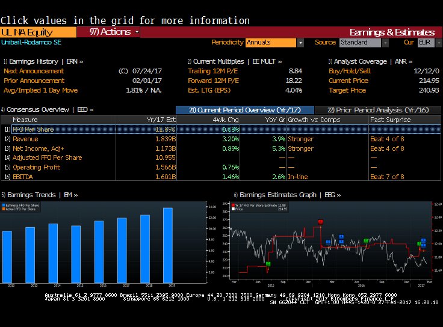Switch to Prior Period Analysis (Yr/16) tab
The image size is (443, 327).
(378, 110)
